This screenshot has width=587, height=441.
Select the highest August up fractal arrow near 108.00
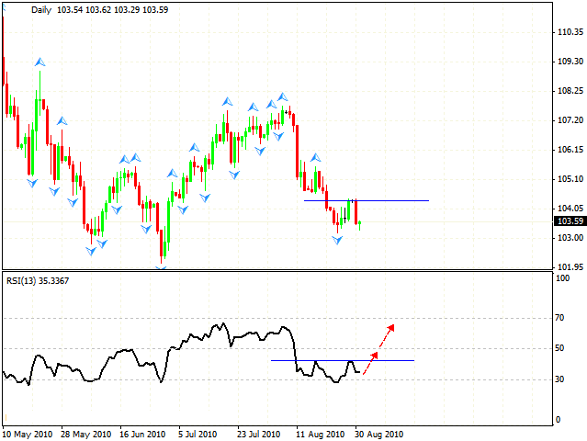click(x=283, y=97)
